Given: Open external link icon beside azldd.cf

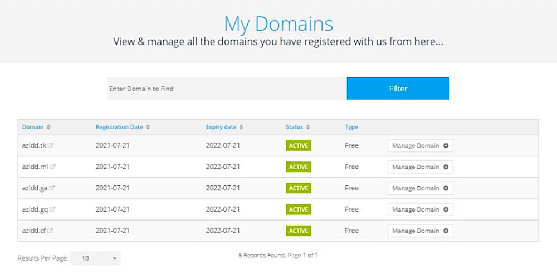Looking at the screenshot, I should pos(51,231).
